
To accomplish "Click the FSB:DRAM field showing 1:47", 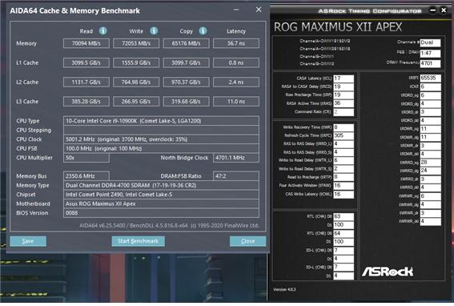I will 430,53.
